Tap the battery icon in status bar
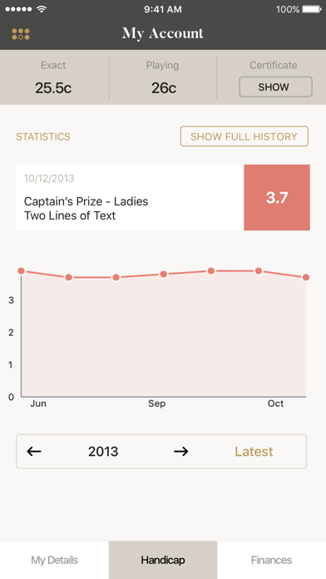The height and width of the screenshot is (579, 326). pos(312,9)
